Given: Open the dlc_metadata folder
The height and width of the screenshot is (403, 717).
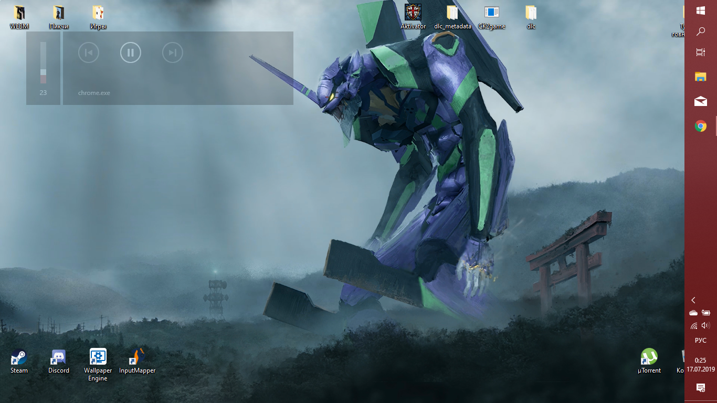Looking at the screenshot, I should pyautogui.click(x=452, y=17).
